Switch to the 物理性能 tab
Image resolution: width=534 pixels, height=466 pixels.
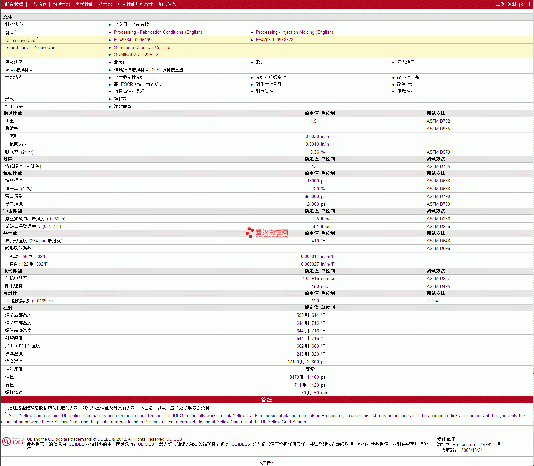point(61,4)
